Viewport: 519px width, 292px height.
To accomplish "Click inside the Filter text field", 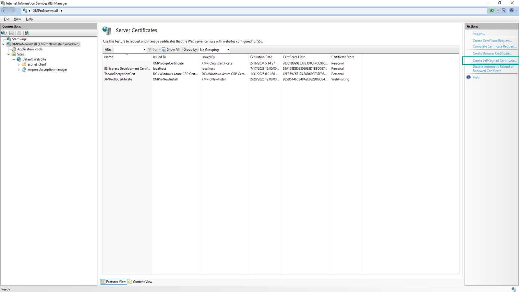I will coord(128,50).
